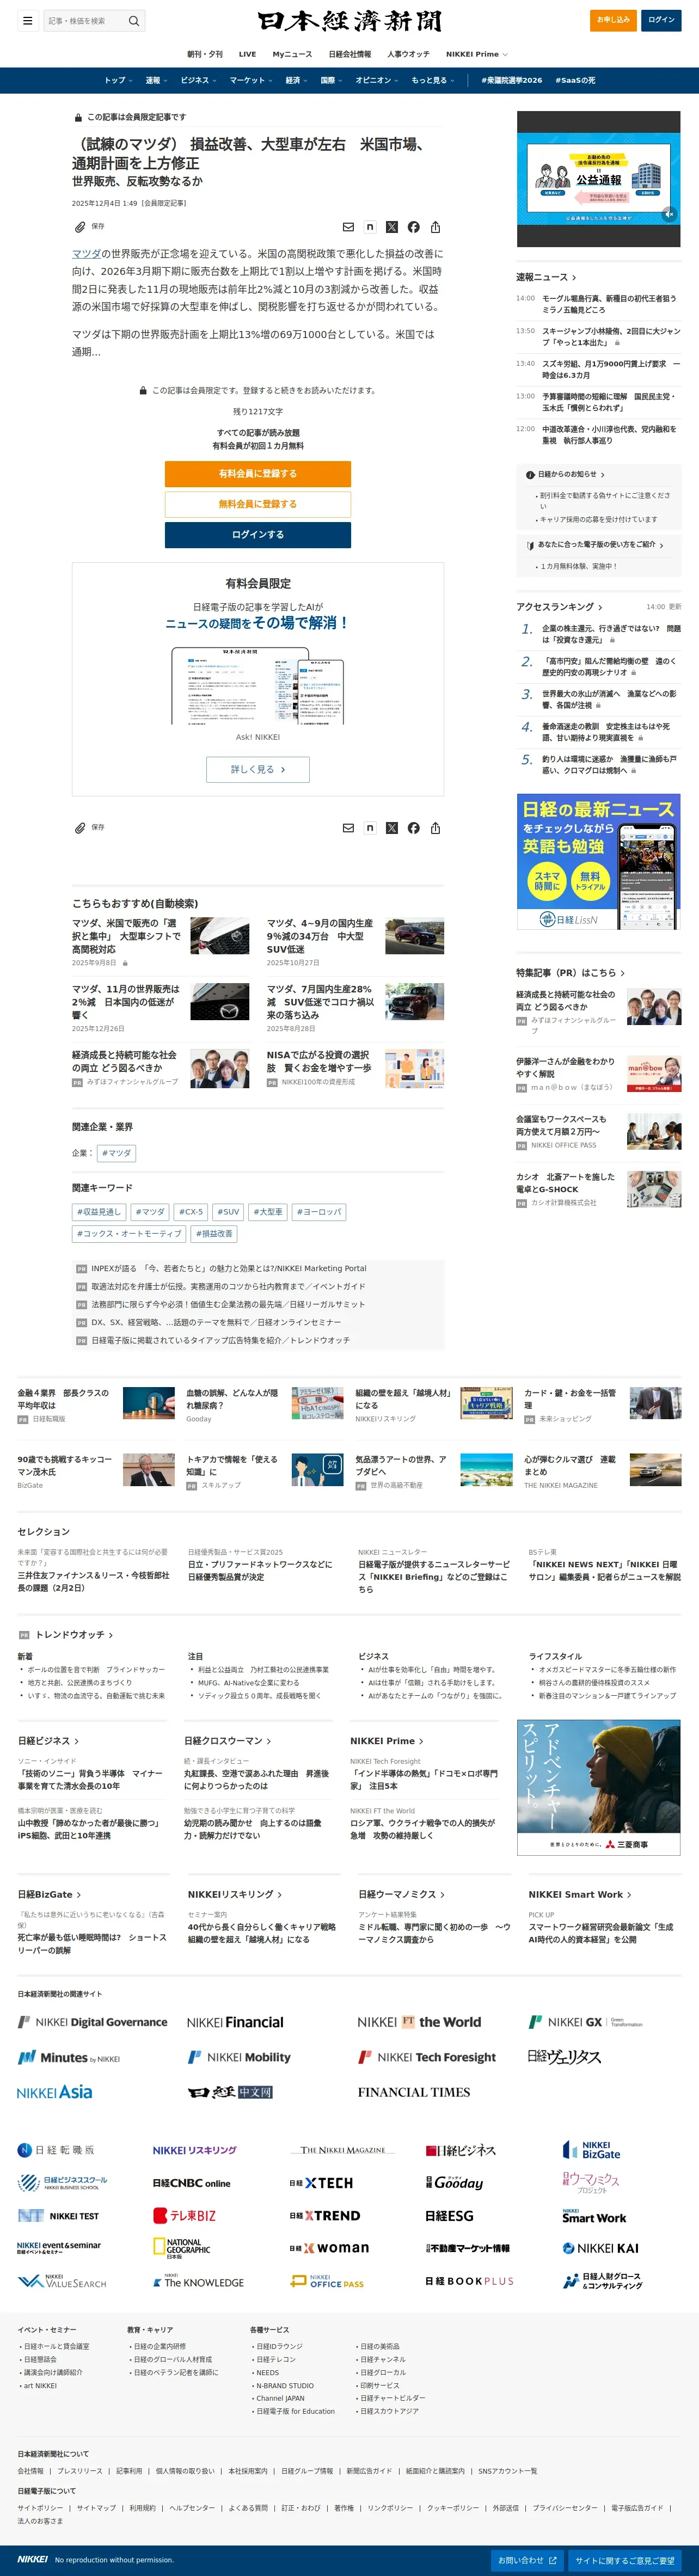Open the 日経からのお知らせ heading
The width and height of the screenshot is (699, 2576).
tap(566, 474)
